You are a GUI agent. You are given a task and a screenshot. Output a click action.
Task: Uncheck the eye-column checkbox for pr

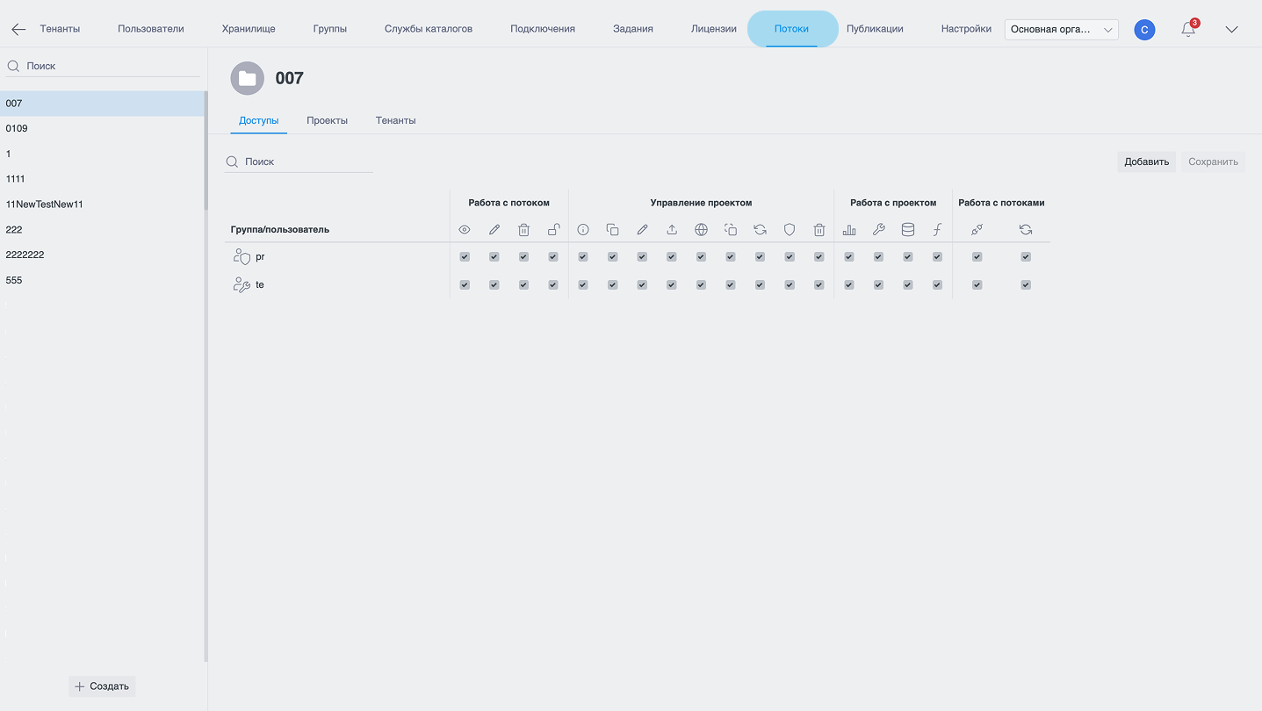pos(465,257)
